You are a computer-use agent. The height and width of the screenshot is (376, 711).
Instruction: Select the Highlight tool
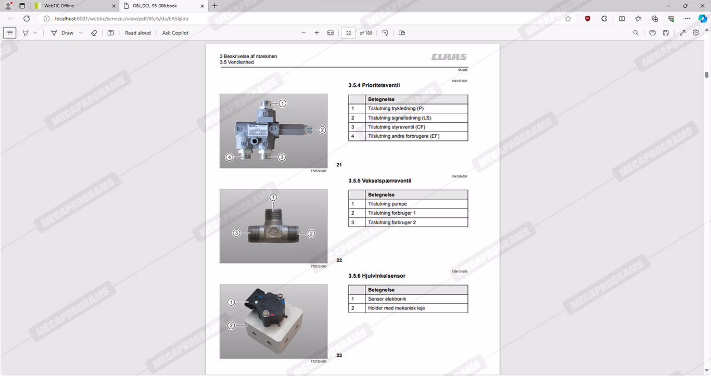[x=25, y=33]
